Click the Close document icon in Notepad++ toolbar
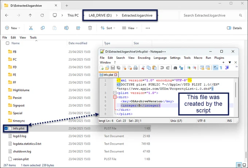The height and width of the screenshot is (168, 248). coord(124,68)
